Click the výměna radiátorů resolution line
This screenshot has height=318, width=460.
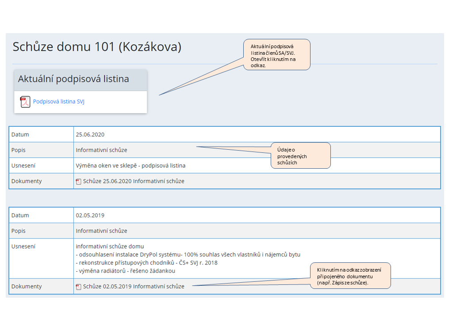click(126, 271)
